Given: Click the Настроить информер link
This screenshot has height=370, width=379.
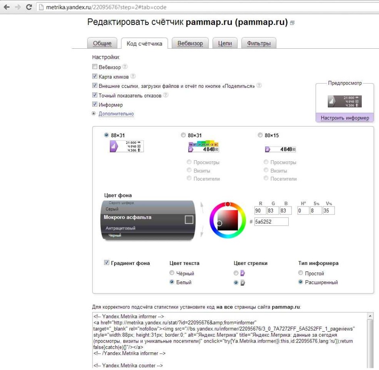Looking at the screenshot, I should [345, 118].
